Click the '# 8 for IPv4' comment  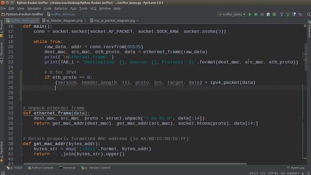pyautogui.click(x=60, y=72)
